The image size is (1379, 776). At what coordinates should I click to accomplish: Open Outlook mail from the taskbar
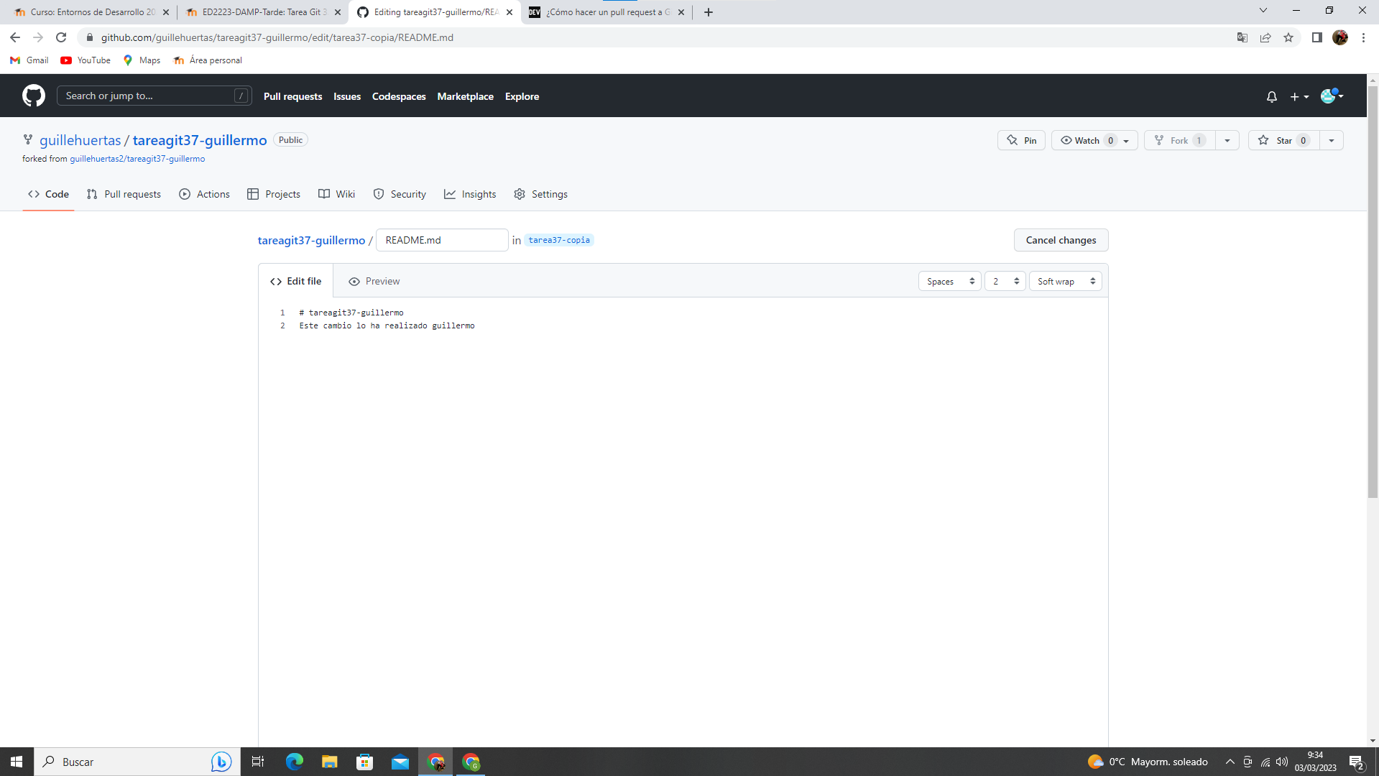pyautogui.click(x=400, y=762)
